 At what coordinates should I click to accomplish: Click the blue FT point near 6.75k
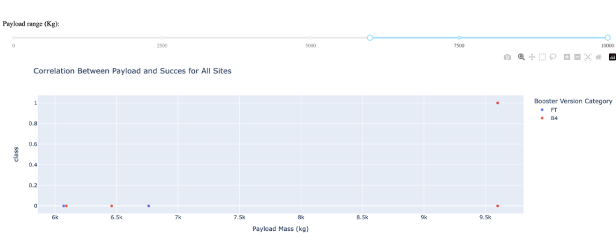pyautogui.click(x=149, y=206)
